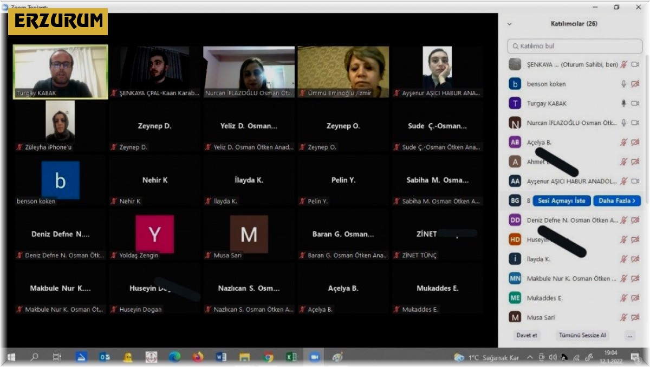This screenshot has width=650, height=367.
Task: Click the Tümünü Sessize Al button
Action: pyautogui.click(x=582, y=336)
